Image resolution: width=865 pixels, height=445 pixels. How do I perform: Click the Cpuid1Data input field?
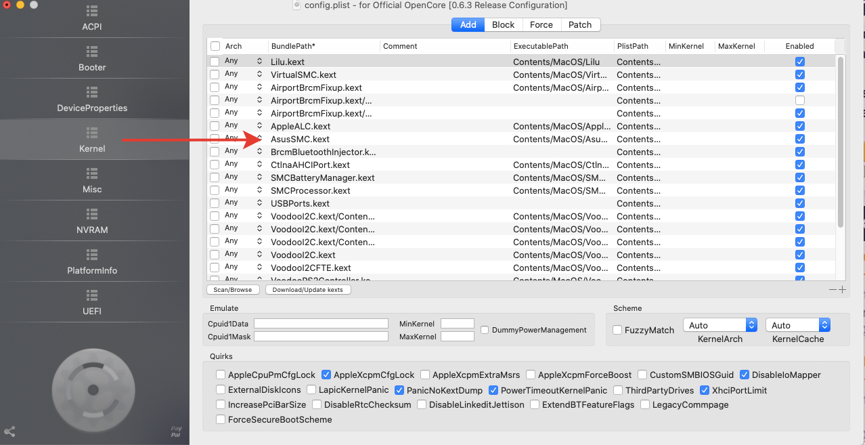[x=321, y=324]
